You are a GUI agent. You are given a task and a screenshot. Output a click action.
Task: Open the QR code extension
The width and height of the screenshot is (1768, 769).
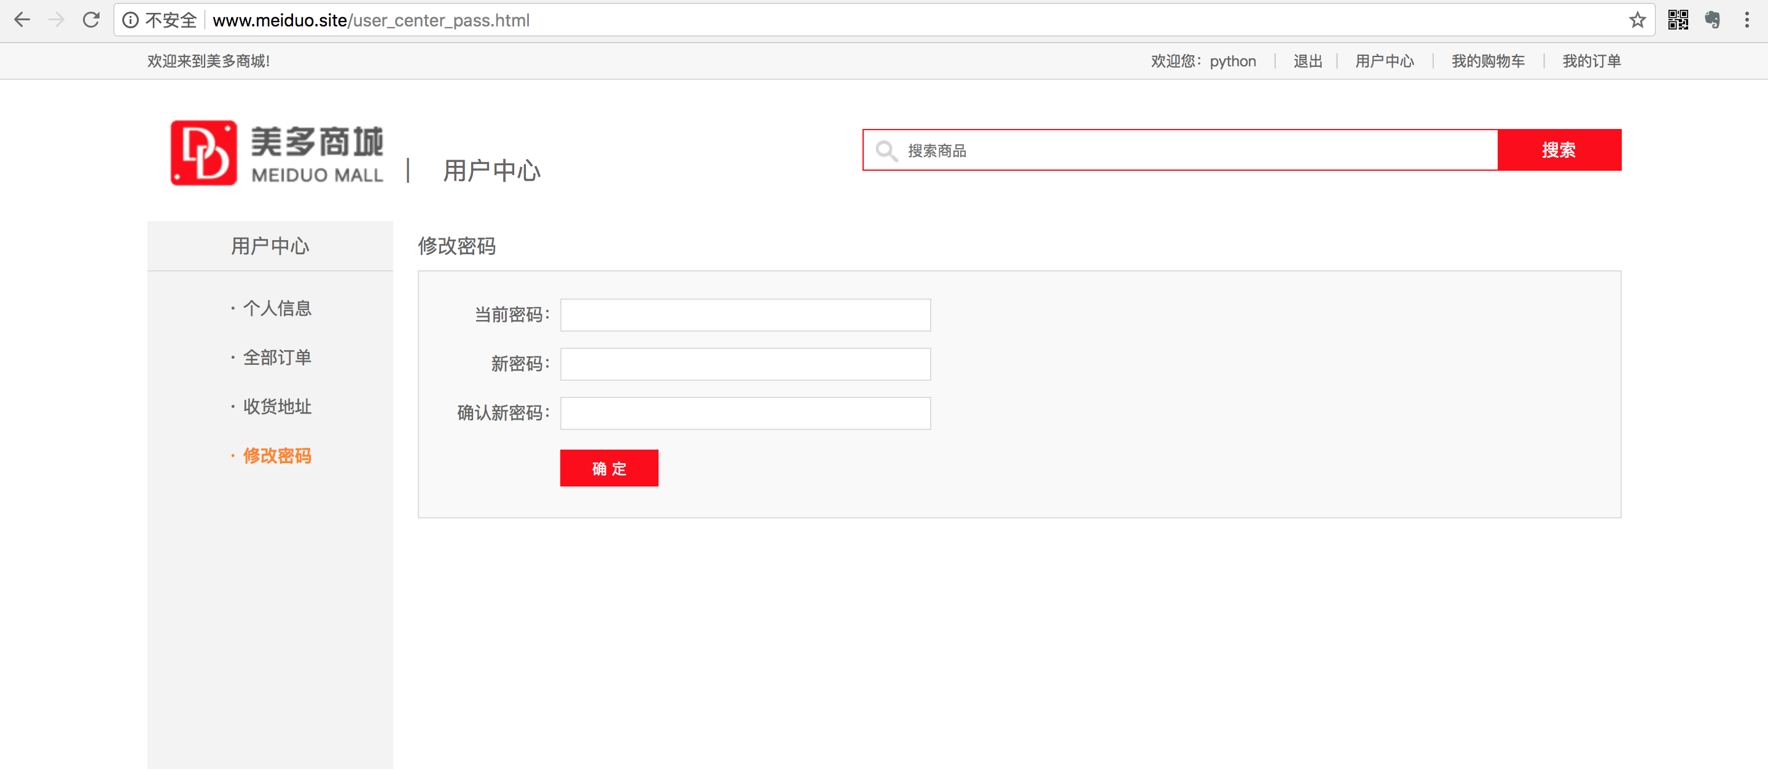1678,20
